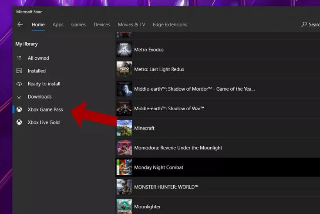Click the Metro Exodus cover thumbnail
Viewport: 320px width, 214px height.
124,49
